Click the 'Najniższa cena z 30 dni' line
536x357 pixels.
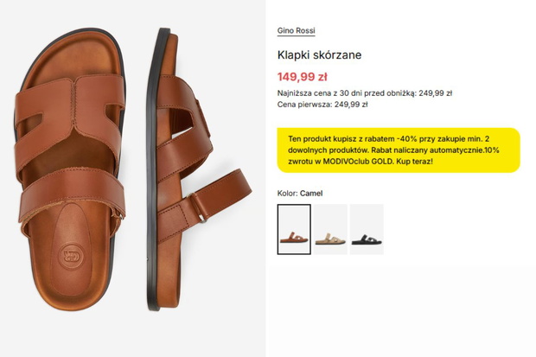tap(365, 93)
